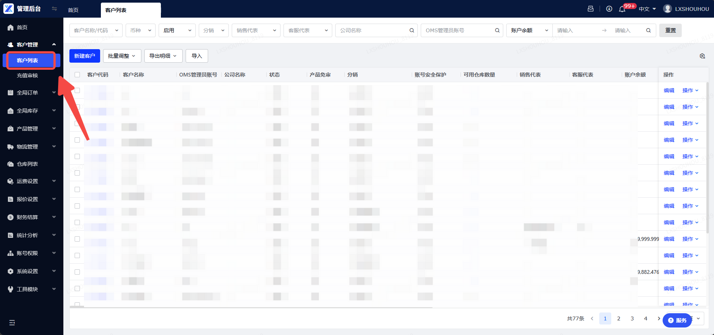Click the 导入 button
The height and width of the screenshot is (335, 714).
point(197,56)
